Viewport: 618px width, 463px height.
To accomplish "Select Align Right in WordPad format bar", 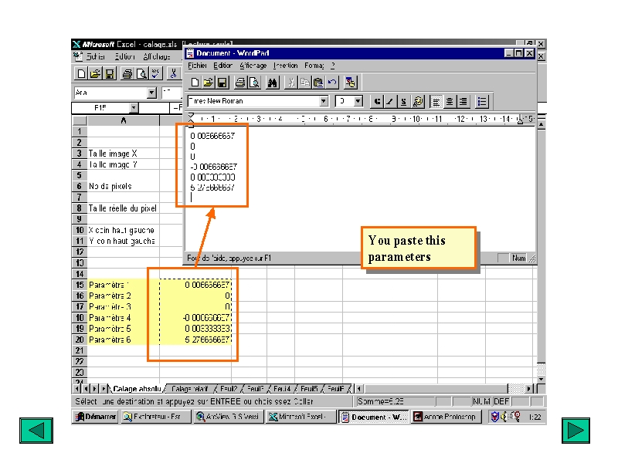I will click(x=463, y=102).
